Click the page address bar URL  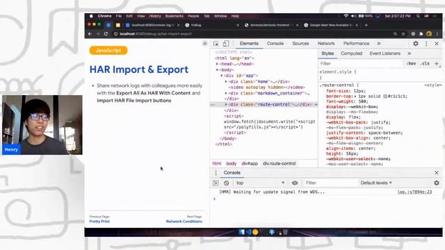point(156,34)
